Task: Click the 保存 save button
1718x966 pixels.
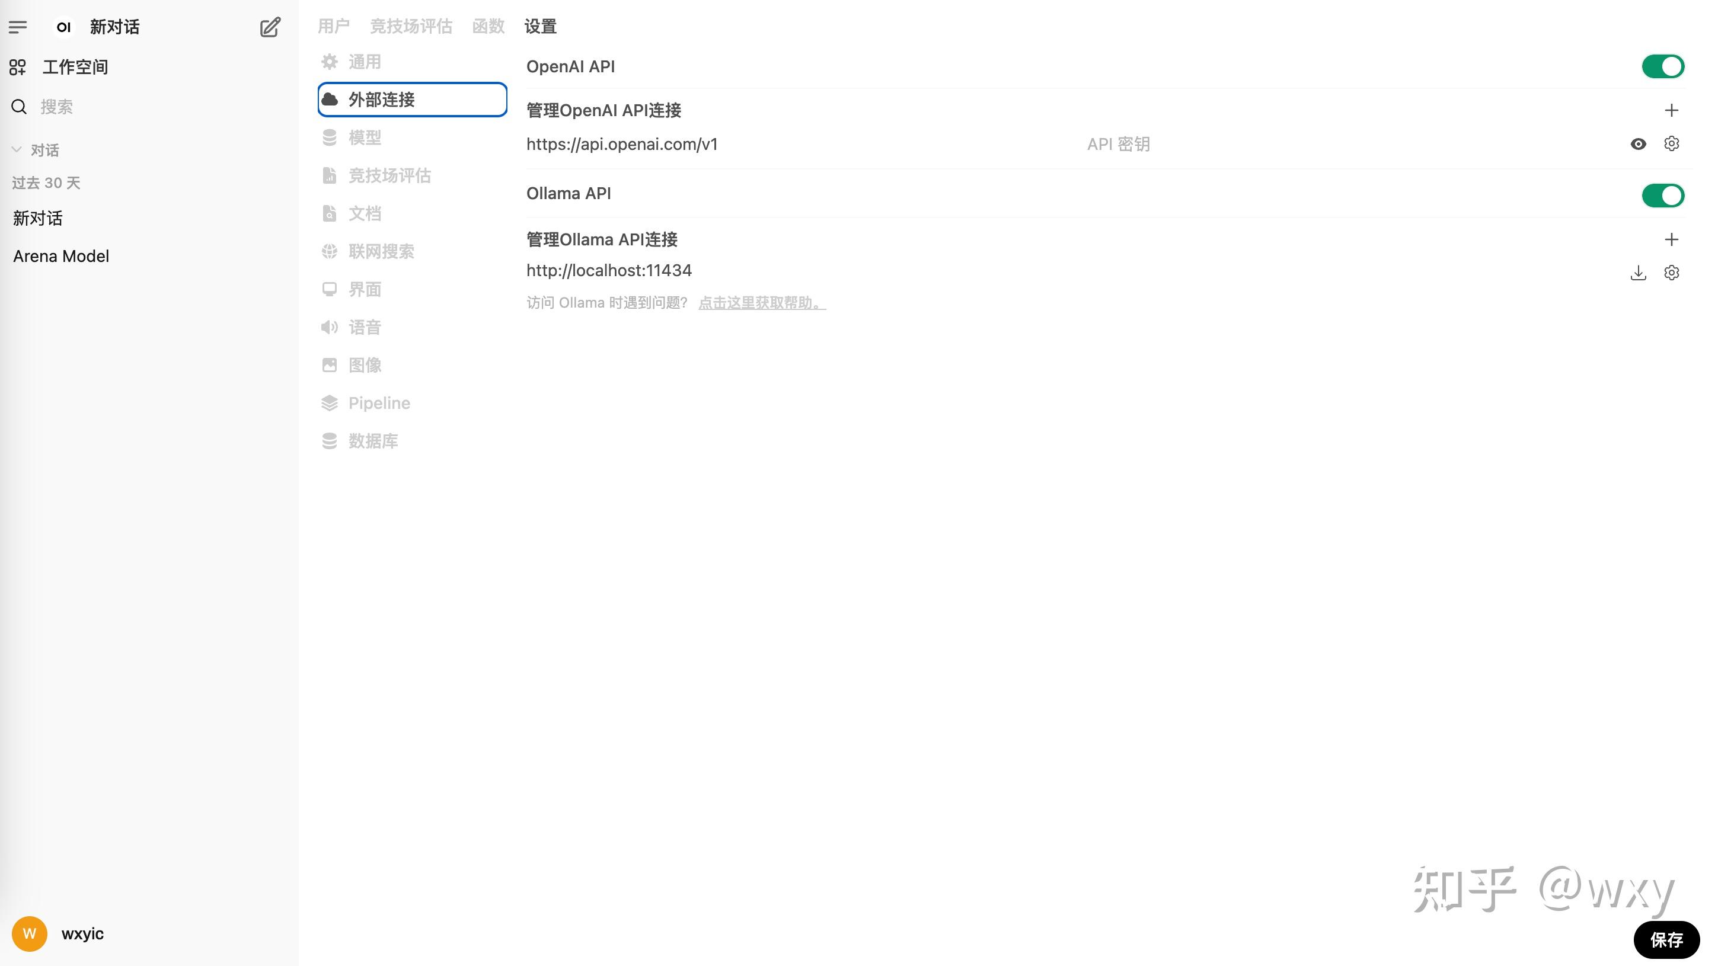Action: 1666,939
